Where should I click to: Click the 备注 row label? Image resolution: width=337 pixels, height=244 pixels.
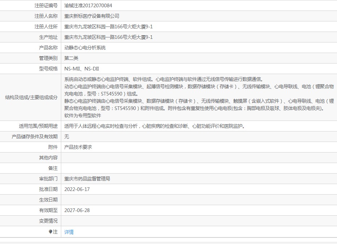(x=53, y=168)
